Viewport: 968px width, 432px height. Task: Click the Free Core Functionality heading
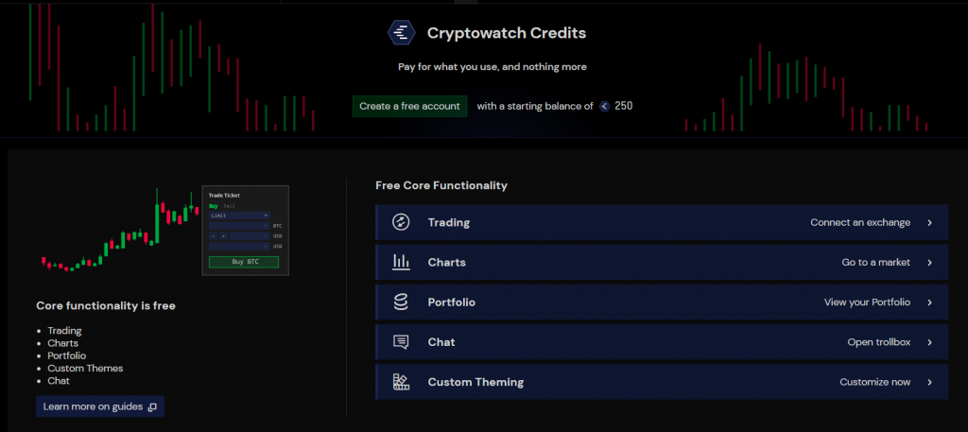pos(441,185)
